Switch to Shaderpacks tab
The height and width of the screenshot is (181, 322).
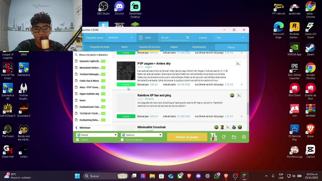199,47
